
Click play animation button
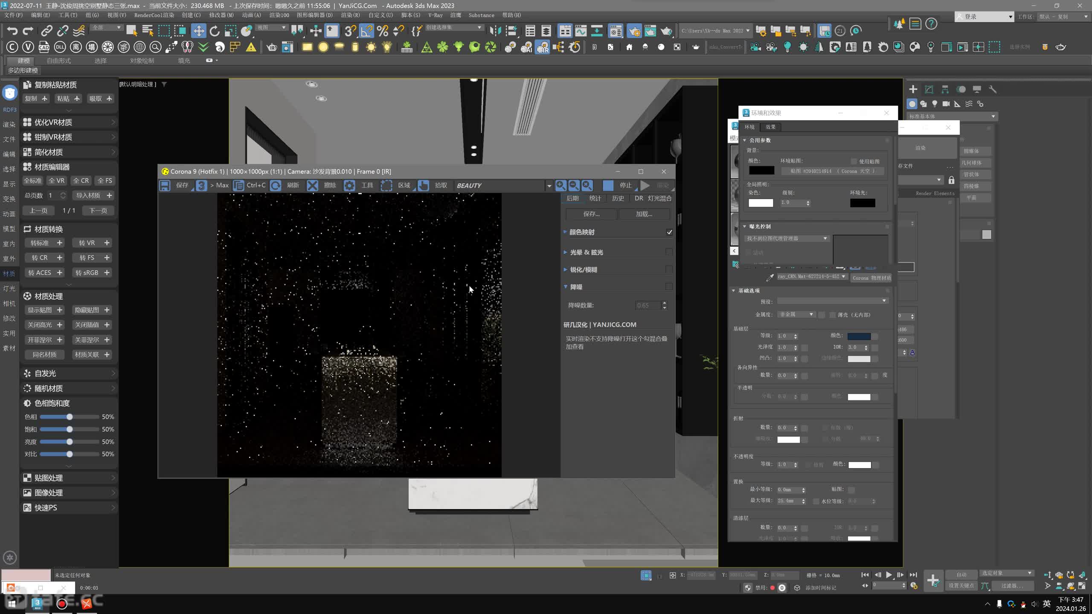[889, 575]
